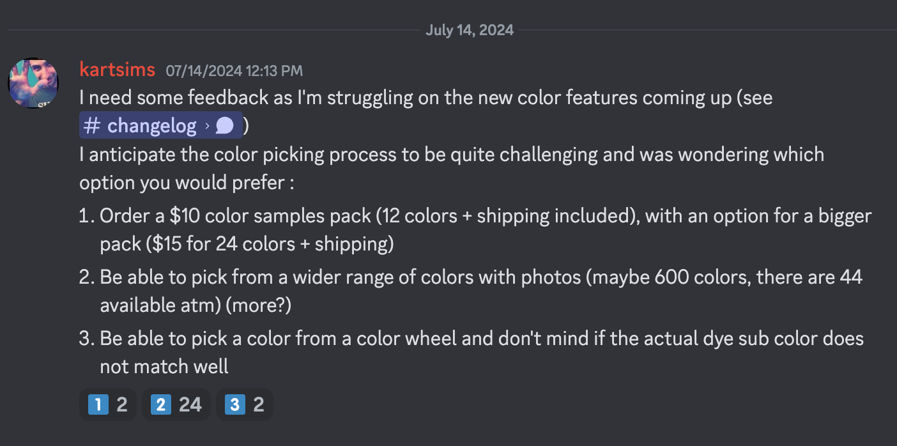Click the July 14, 2024 date divider
897x446 pixels.
[x=470, y=29]
